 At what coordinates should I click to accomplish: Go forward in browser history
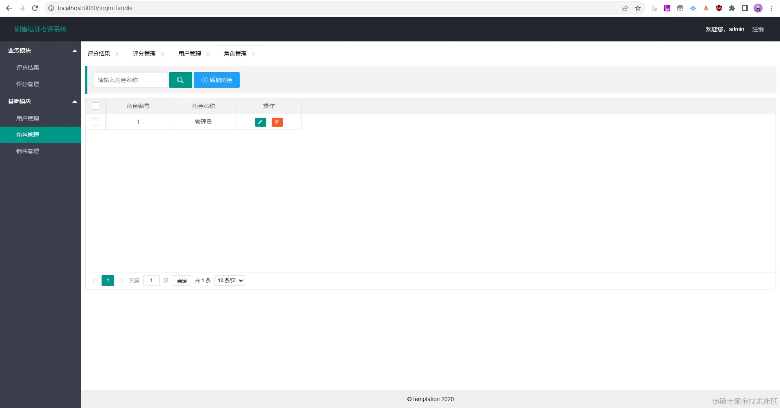pos(22,8)
